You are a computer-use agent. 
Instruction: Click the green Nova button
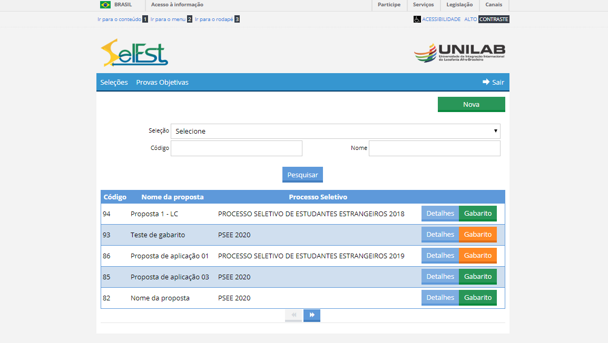[x=471, y=104]
